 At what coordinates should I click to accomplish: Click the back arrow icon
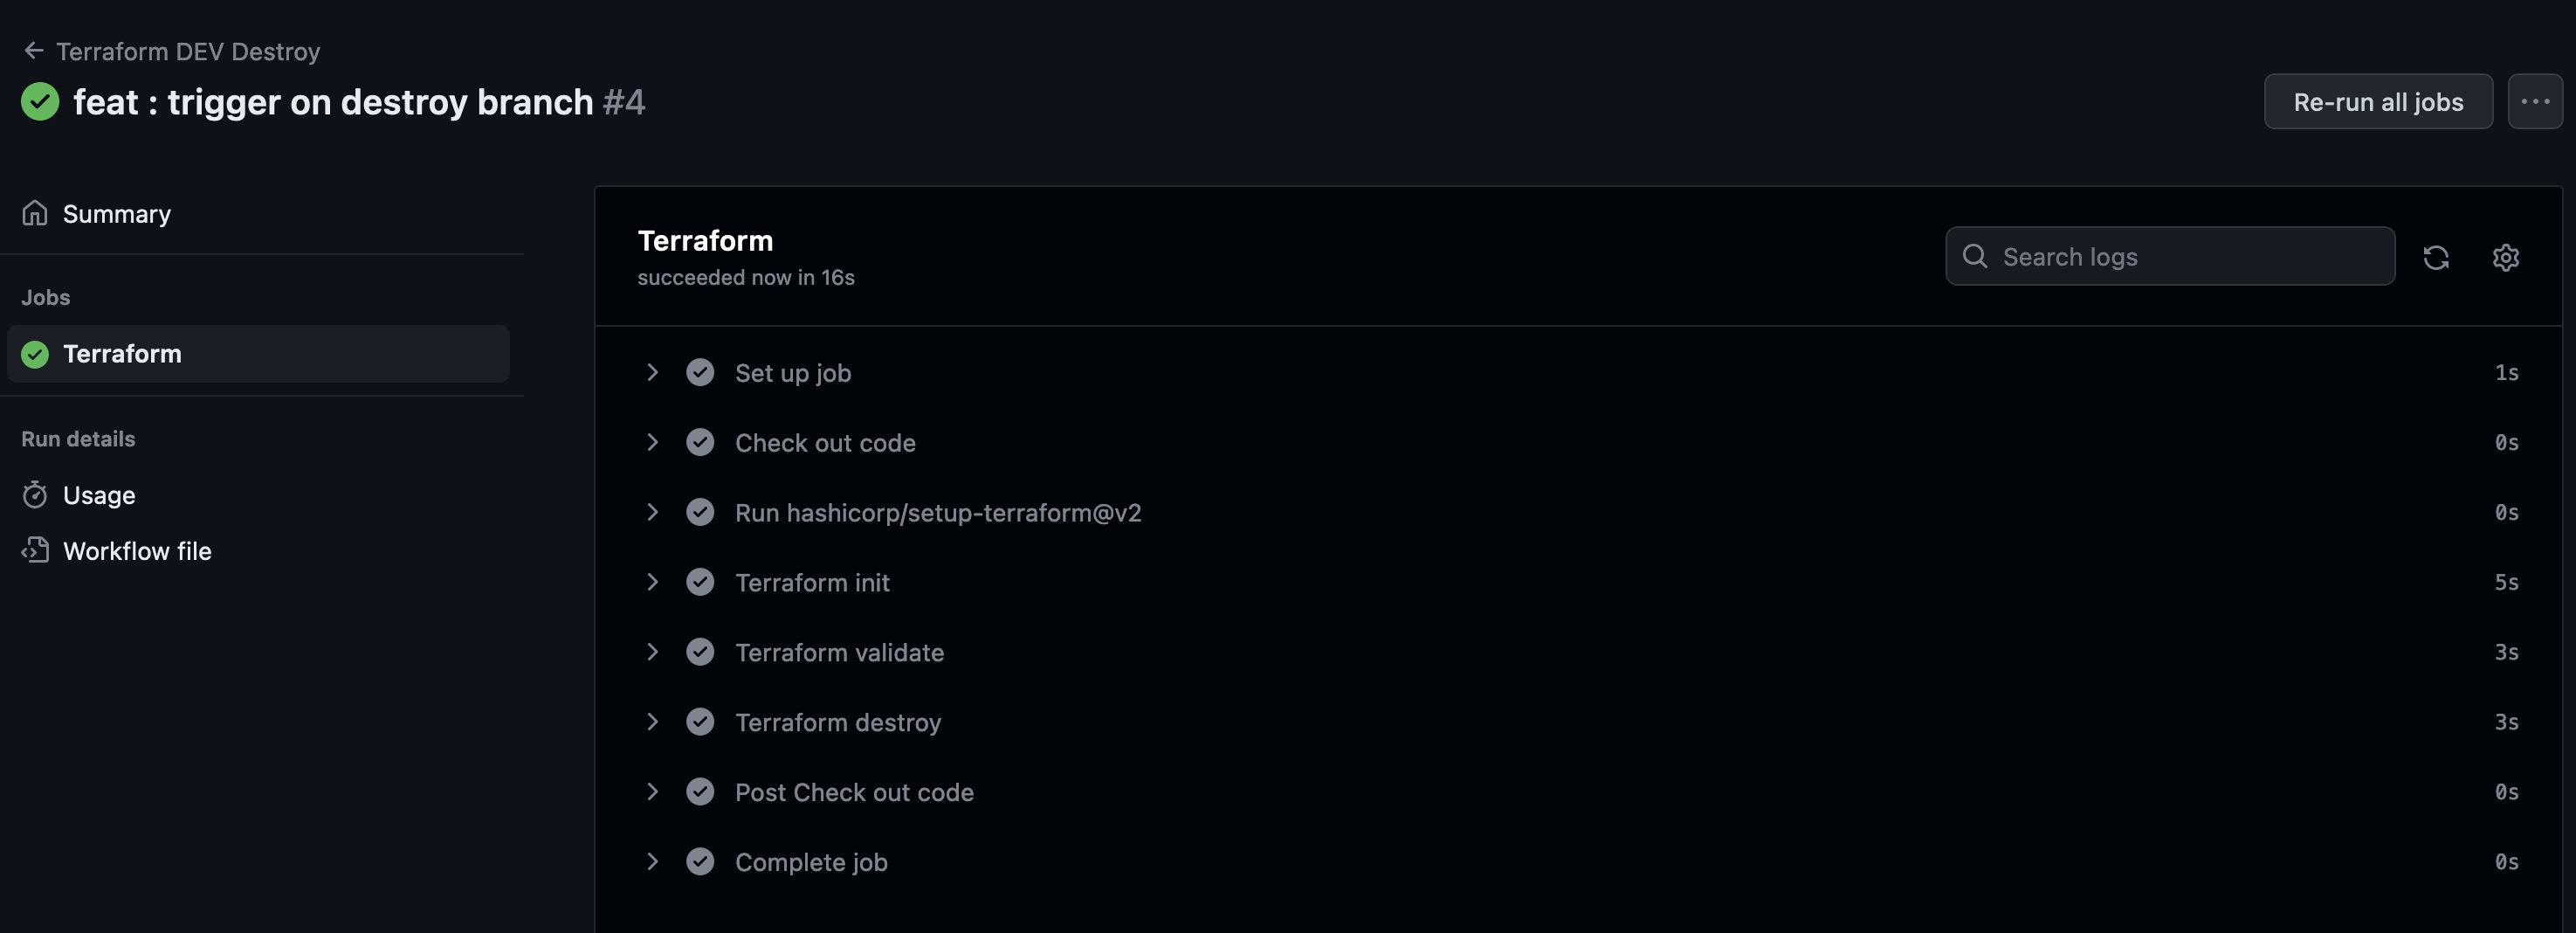tap(34, 50)
